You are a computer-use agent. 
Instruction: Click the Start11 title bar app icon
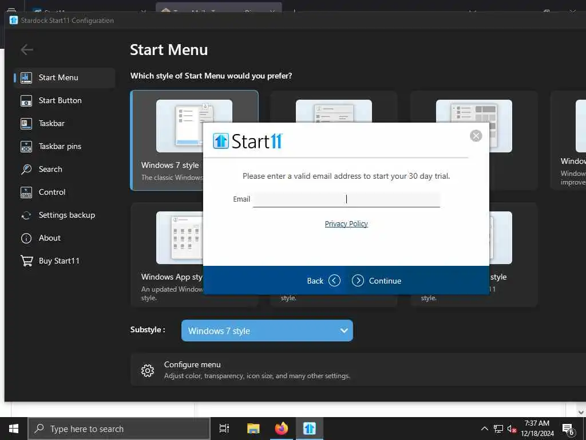coord(14,20)
